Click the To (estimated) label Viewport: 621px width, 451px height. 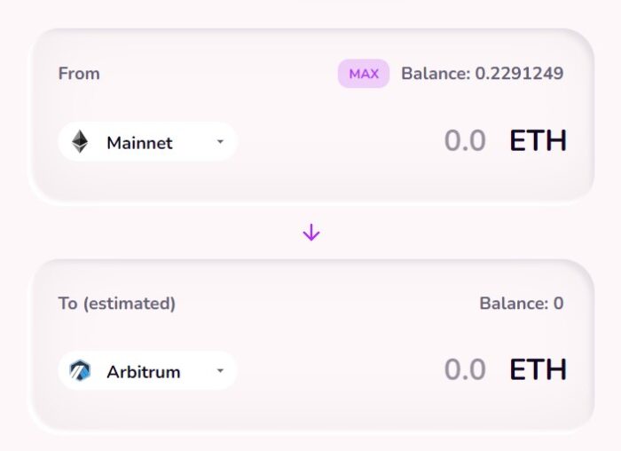coord(117,304)
